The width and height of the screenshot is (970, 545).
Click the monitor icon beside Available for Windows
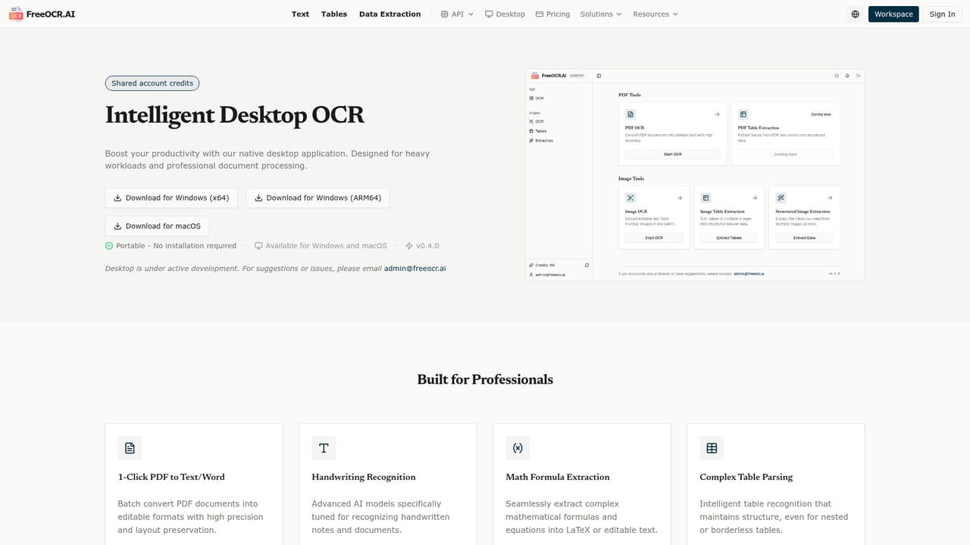258,245
